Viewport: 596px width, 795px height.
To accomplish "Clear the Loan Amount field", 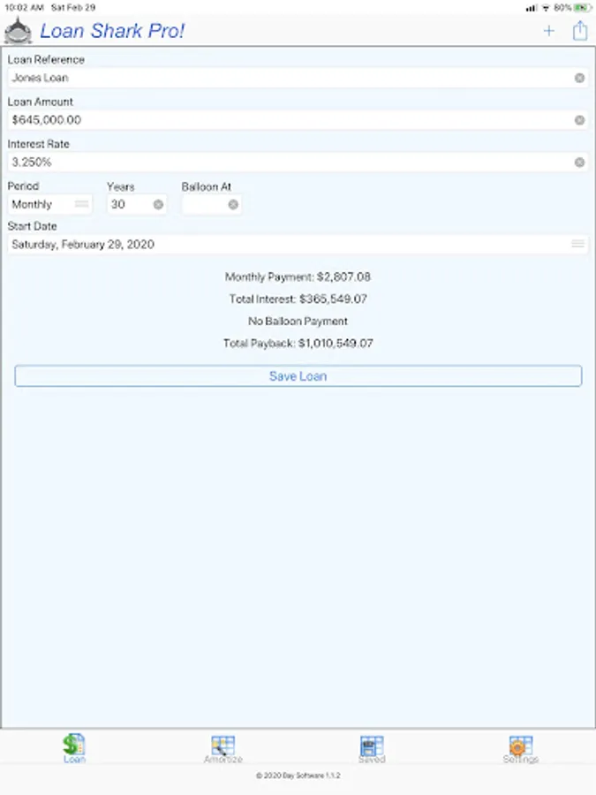I will pos(579,120).
